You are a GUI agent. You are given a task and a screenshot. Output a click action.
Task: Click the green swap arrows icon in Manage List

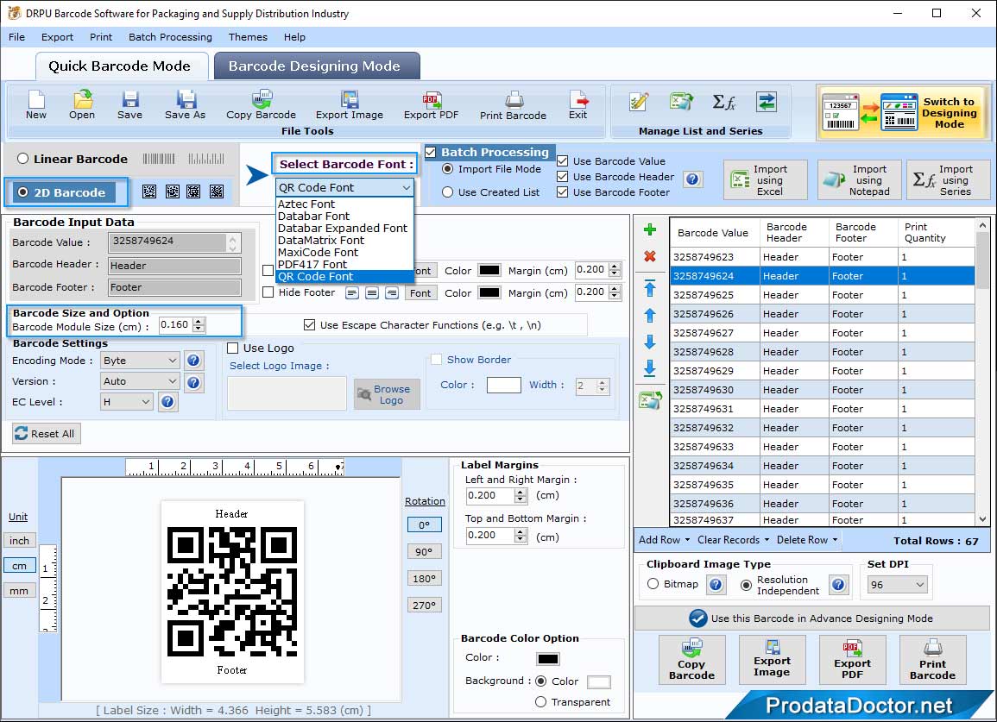tap(767, 102)
